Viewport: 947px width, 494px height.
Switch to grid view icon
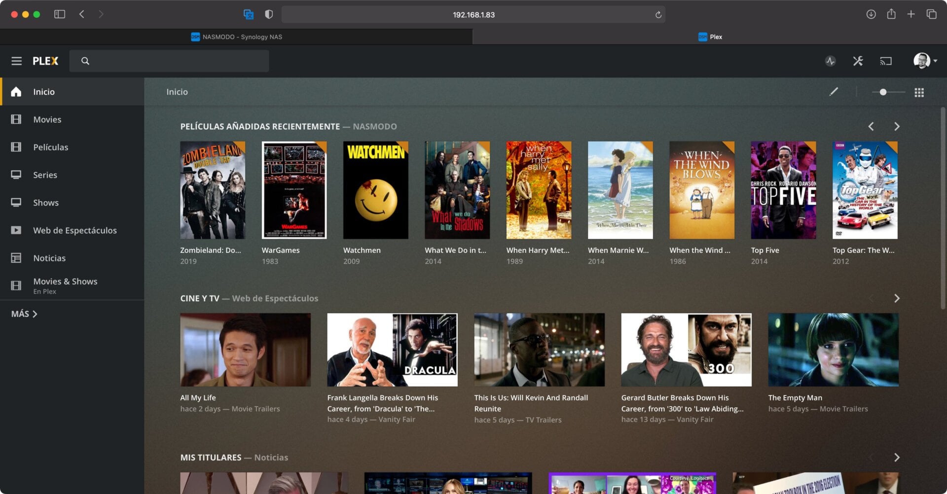[x=919, y=92]
